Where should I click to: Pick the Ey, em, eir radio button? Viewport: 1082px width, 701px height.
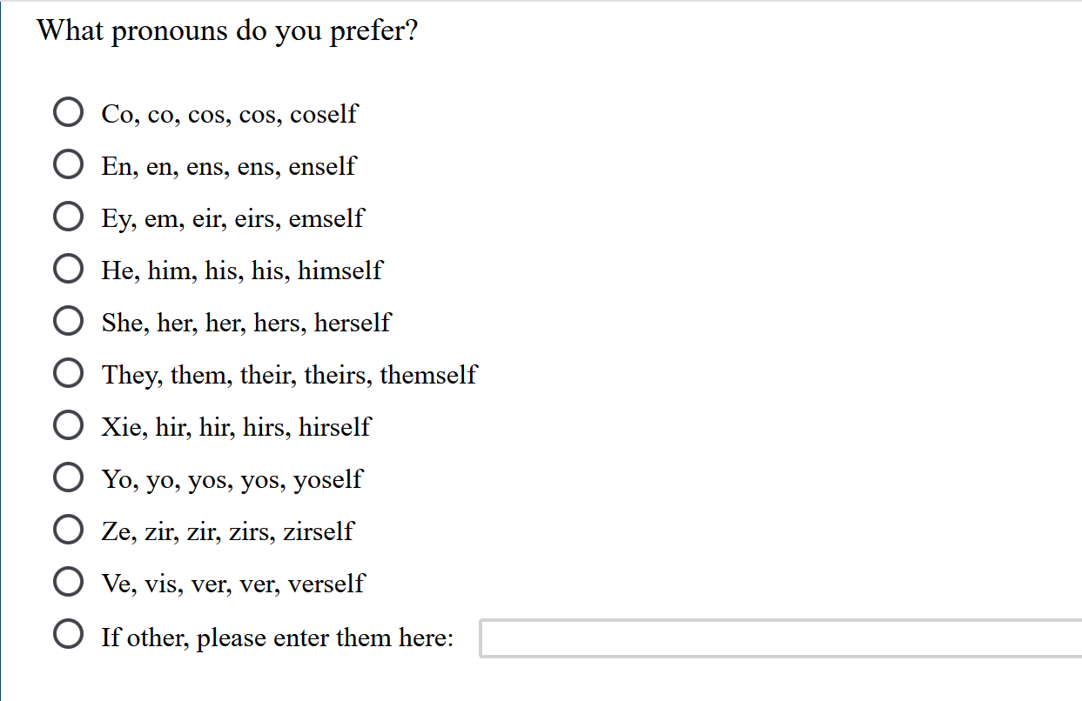pos(68,217)
